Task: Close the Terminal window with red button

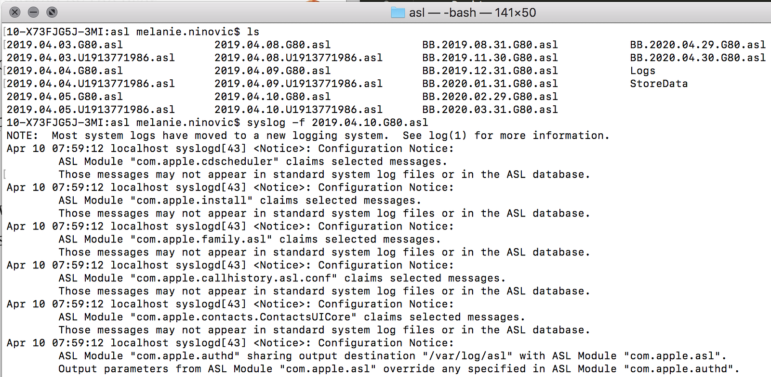Action: (15, 12)
